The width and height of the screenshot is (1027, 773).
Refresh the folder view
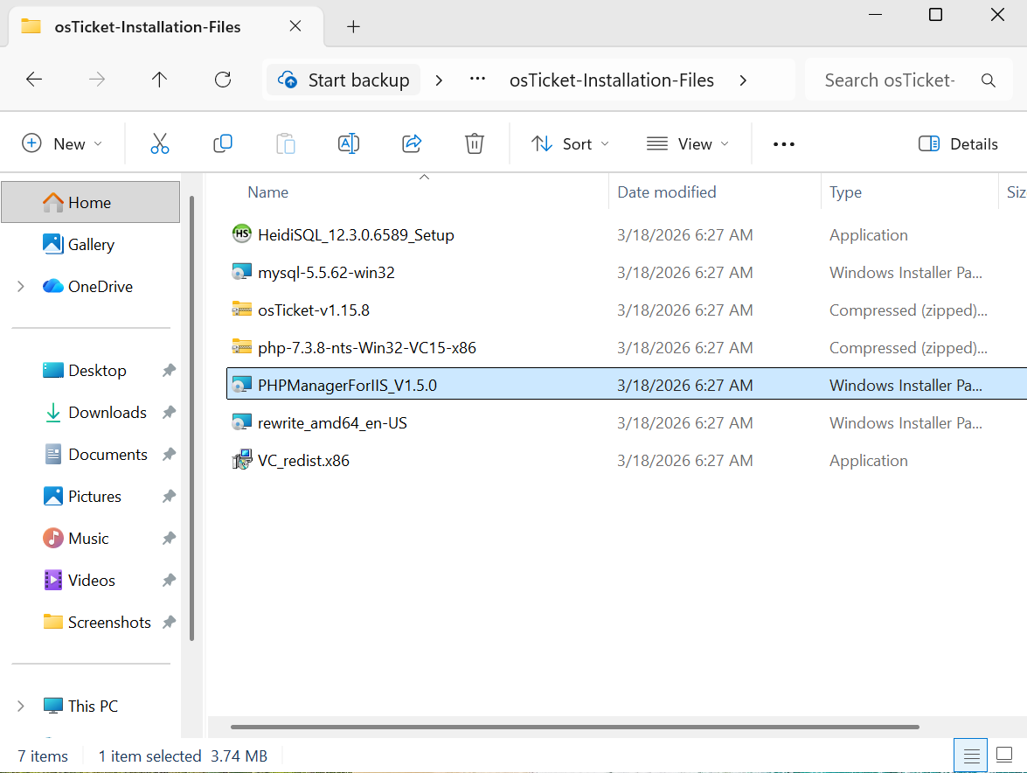[x=223, y=80]
